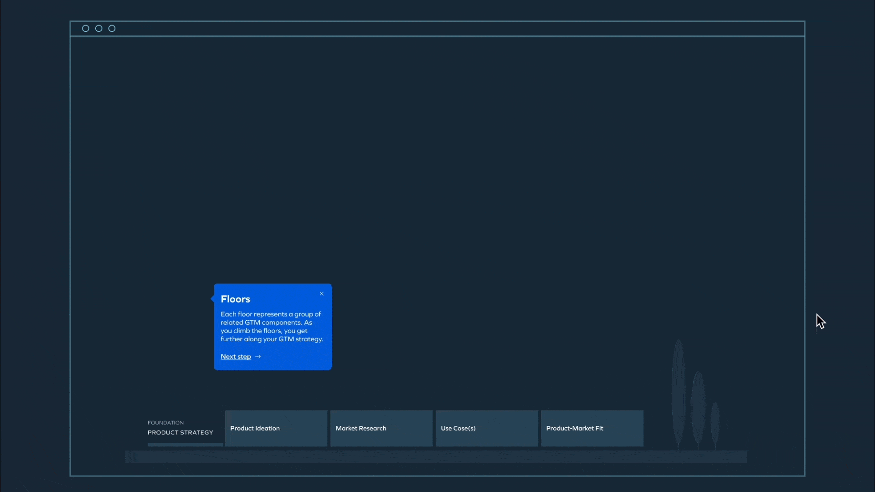Click the ground base strip below tiles
The width and height of the screenshot is (875, 492).
pyautogui.click(x=436, y=456)
